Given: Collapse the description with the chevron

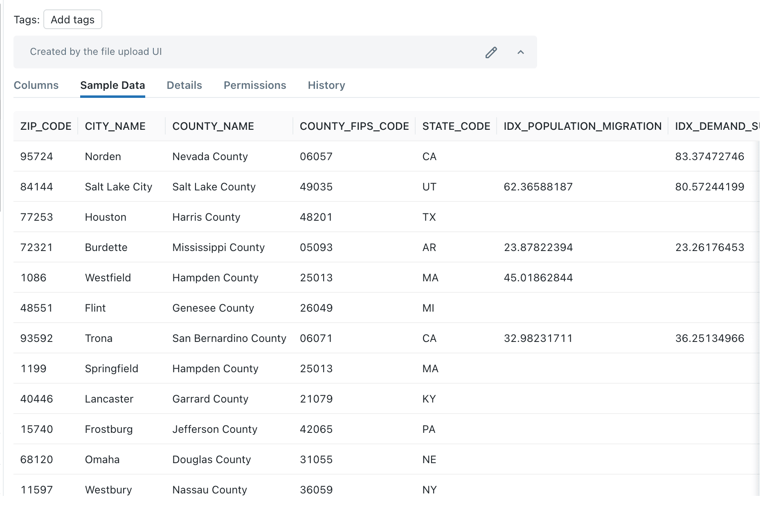Looking at the screenshot, I should coord(521,52).
